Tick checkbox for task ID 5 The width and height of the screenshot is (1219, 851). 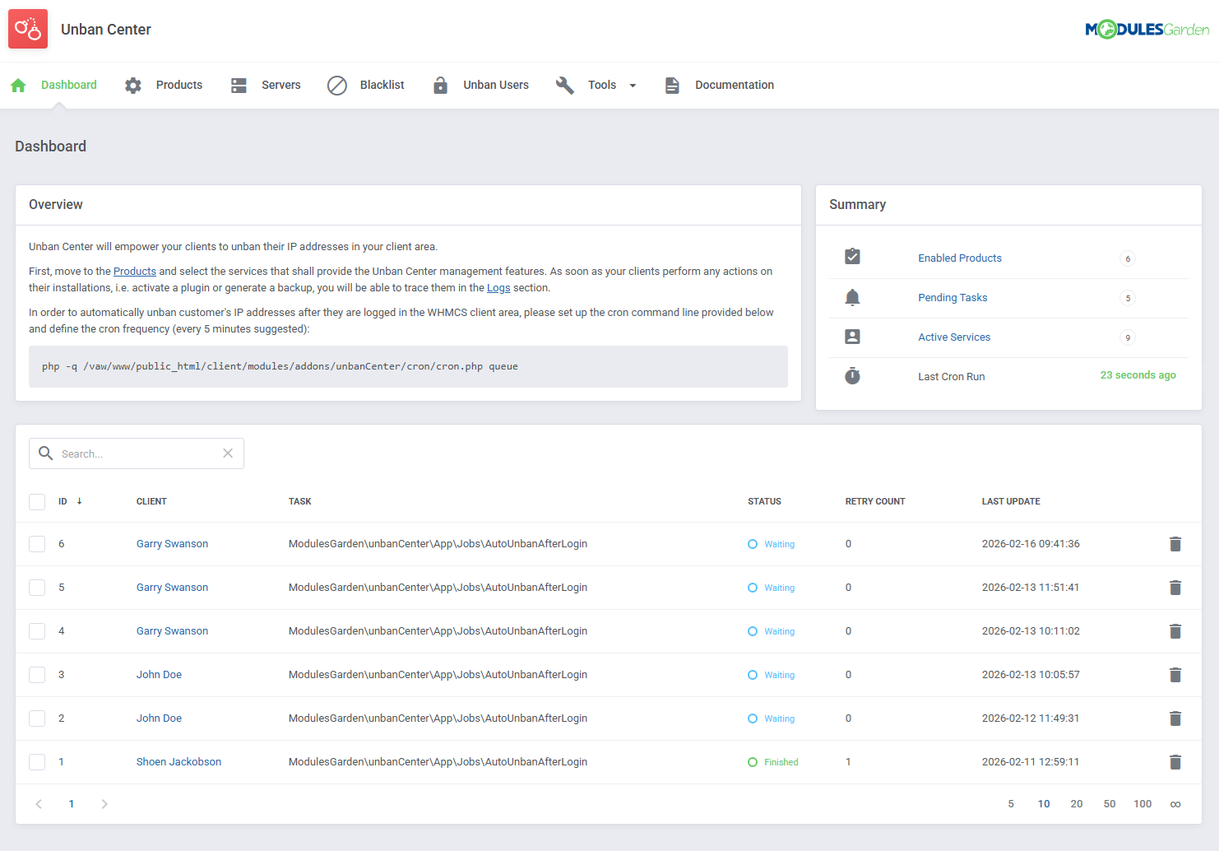point(37,588)
